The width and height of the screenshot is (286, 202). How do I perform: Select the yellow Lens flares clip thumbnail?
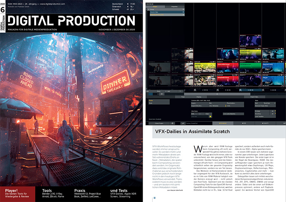point(205,68)
